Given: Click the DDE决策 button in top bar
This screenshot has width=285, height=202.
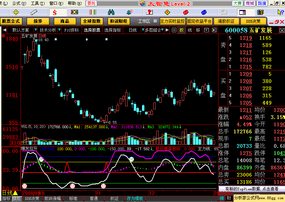Looking at the screenshot, I should click(x=253, y=21).
